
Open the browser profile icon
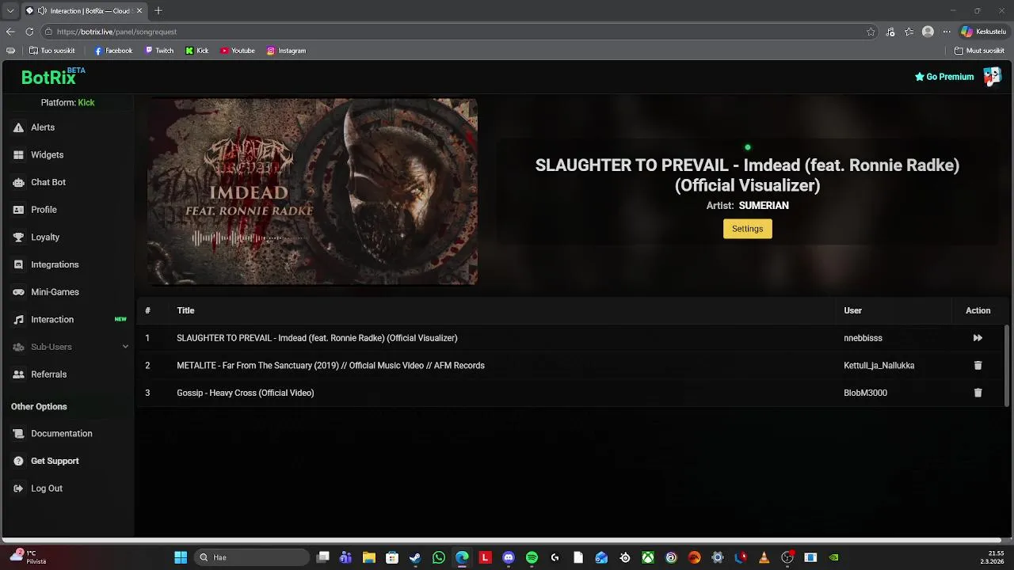coord(928,32)
